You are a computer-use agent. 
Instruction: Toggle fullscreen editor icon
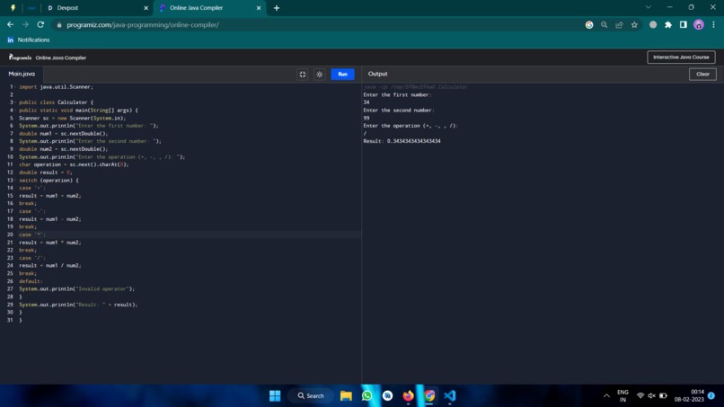pyautogui.click(x=303, y=74)
